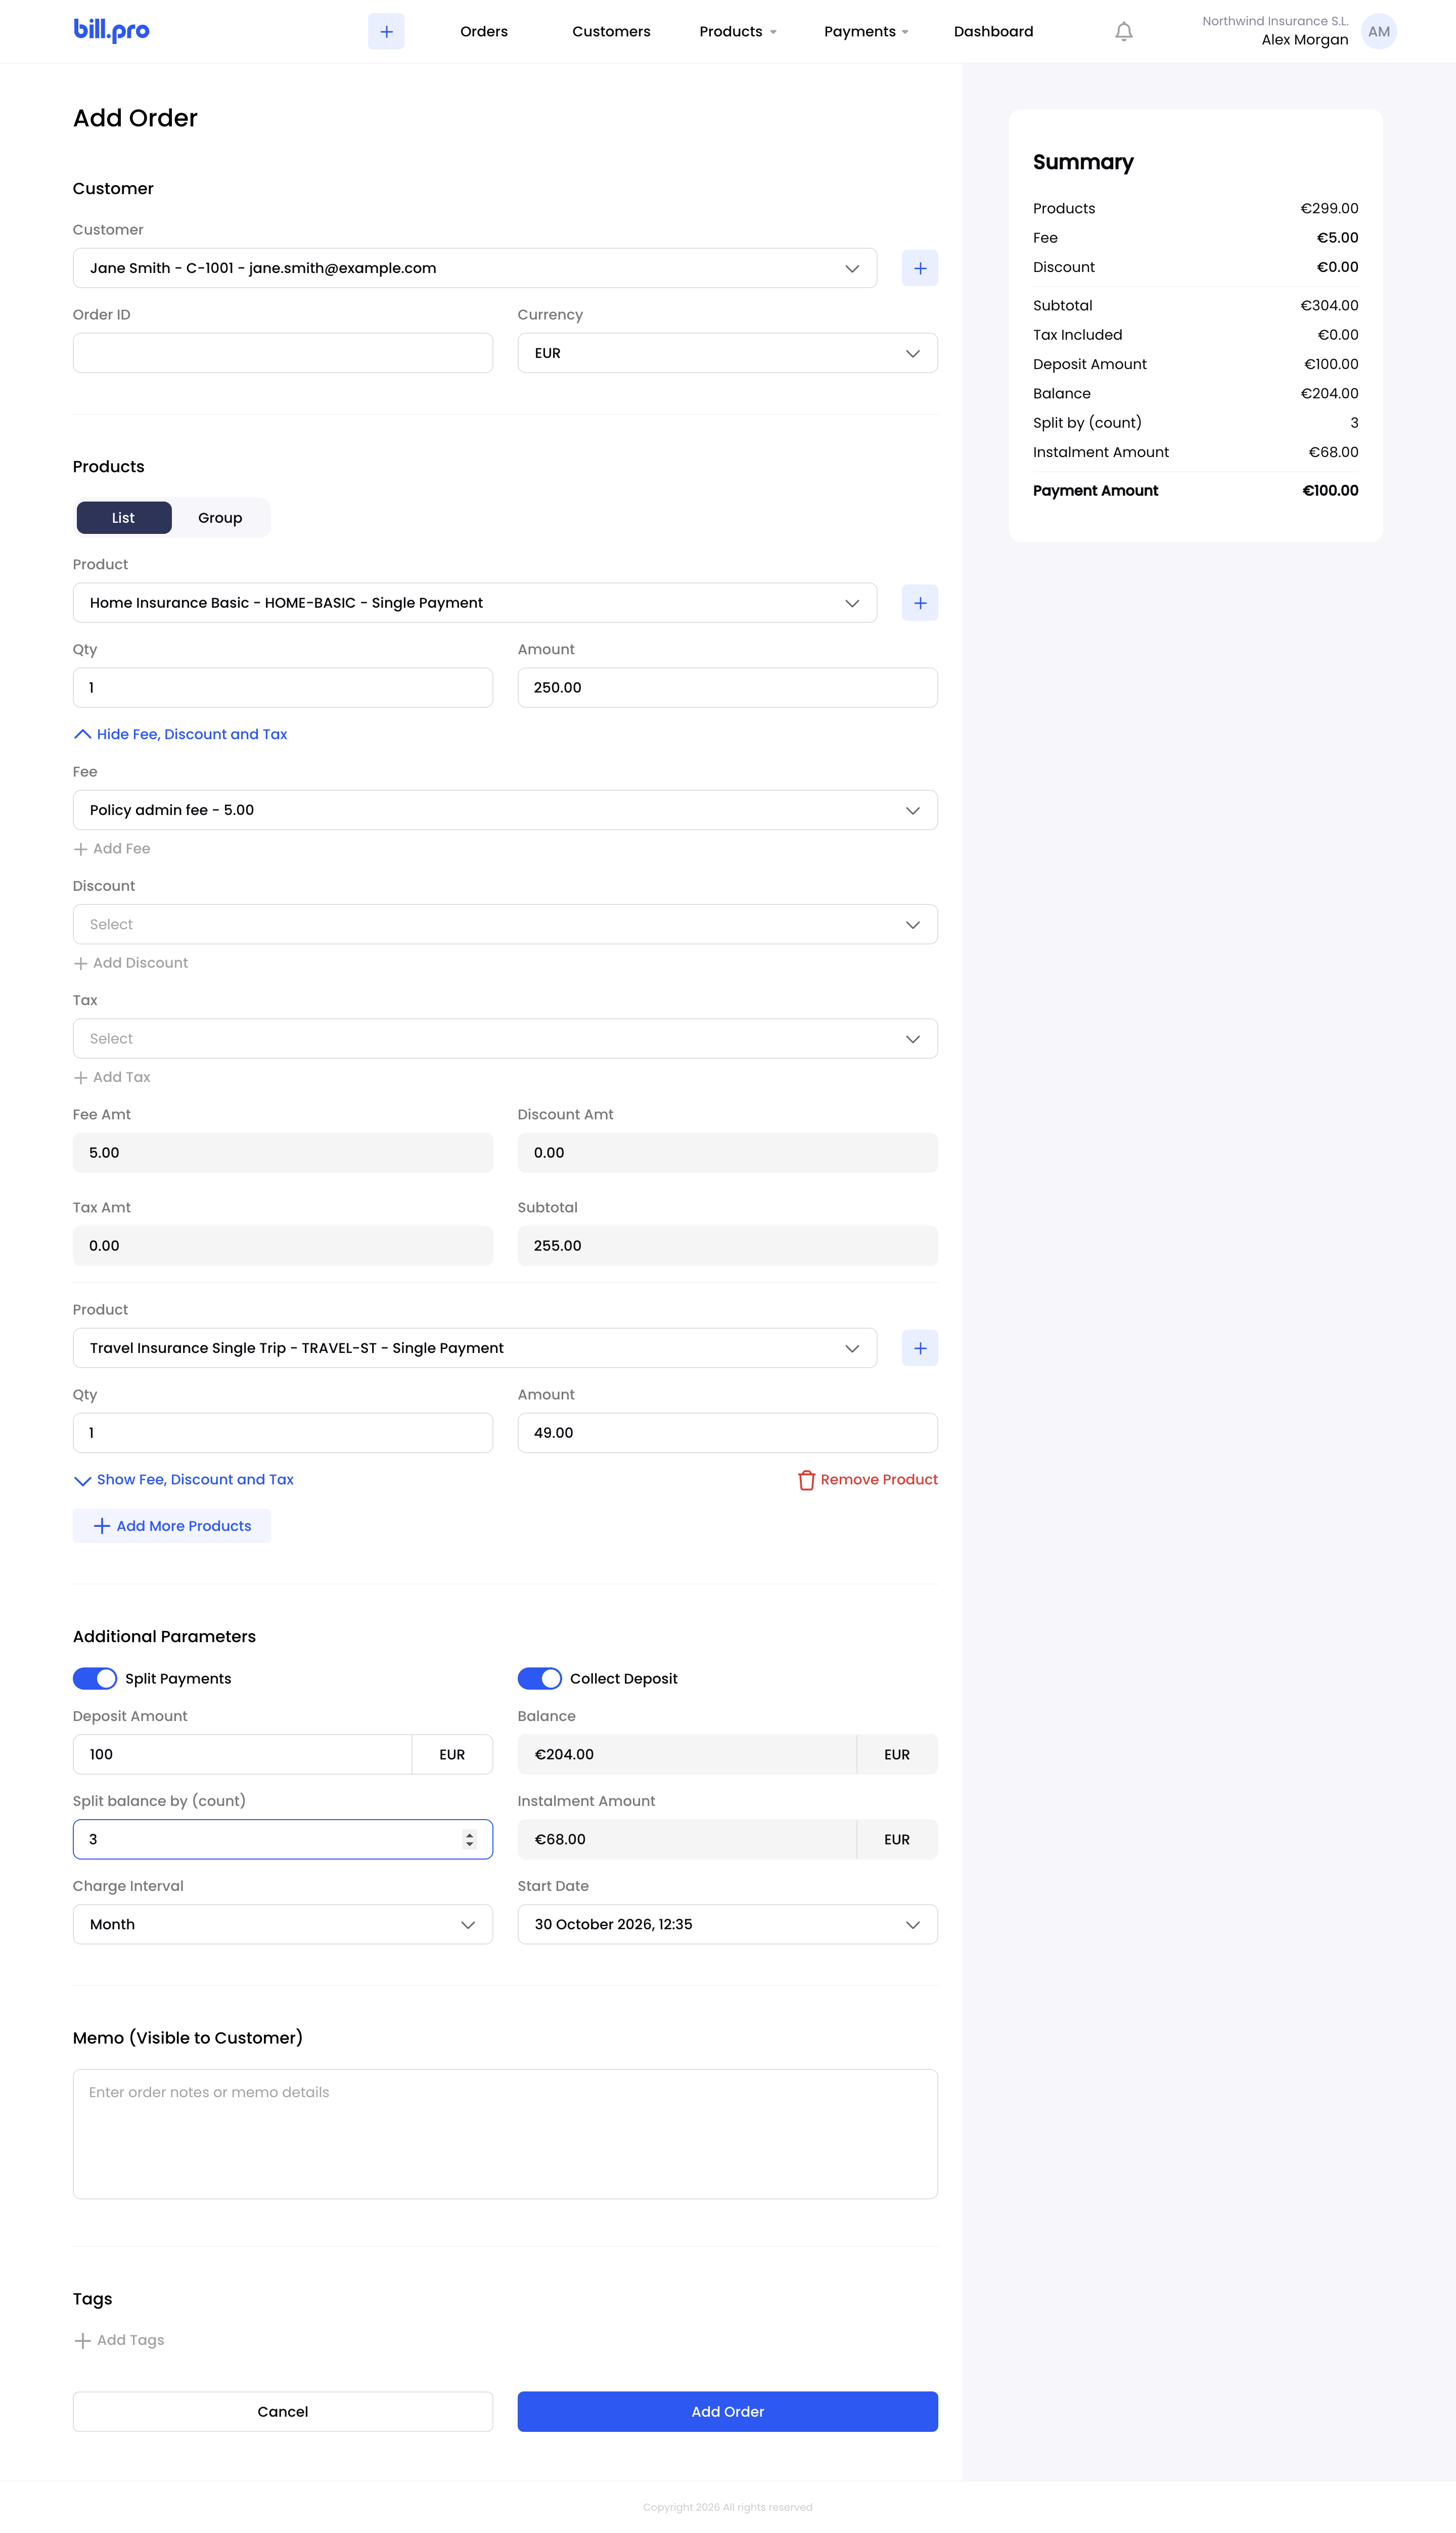
Task: Open the Payments navigation menu
Action: pyautogui.click(x=866, y=32)
